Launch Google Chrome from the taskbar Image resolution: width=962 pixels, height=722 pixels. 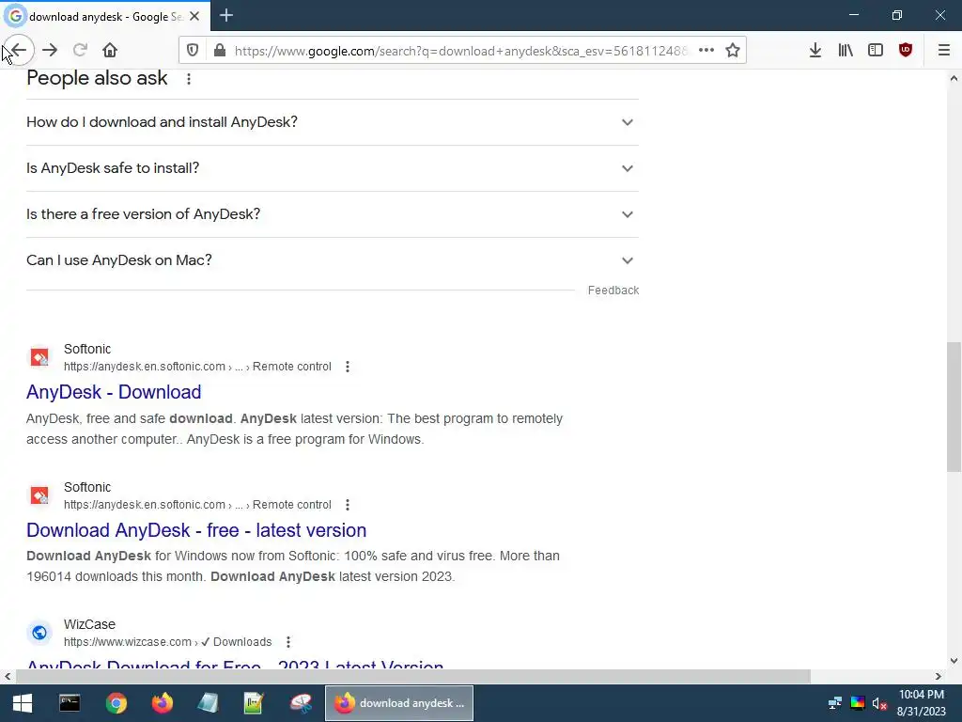116,703
